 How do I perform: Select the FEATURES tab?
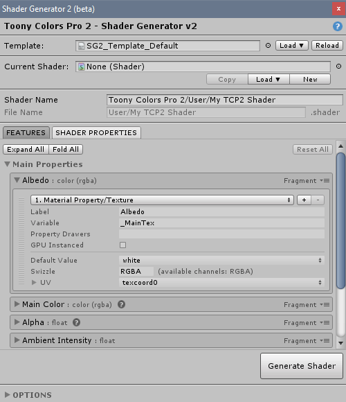click(x=26, y=133)
